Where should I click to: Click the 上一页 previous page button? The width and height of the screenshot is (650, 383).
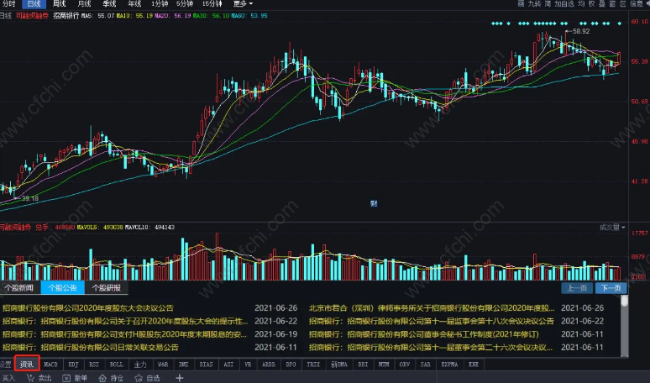point(577,288)
